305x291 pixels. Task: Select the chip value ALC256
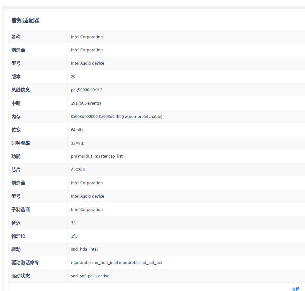click(x=78, y=170)
